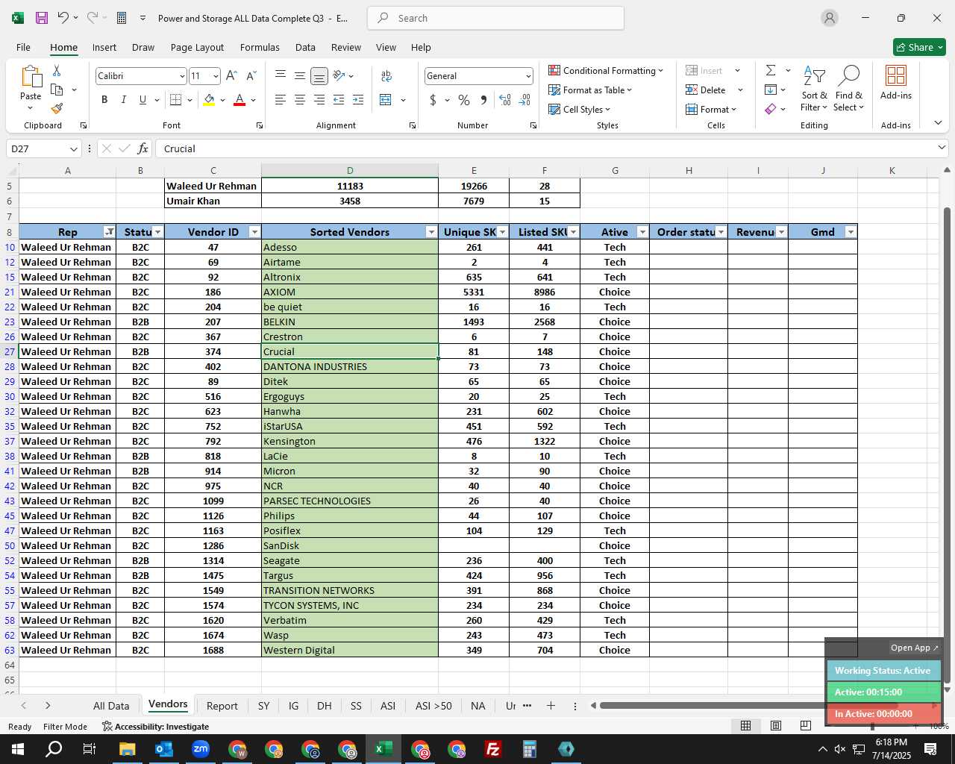Open the Rep column filter dropdown
The height and width of the screenshot is (764, 955).
109,232
